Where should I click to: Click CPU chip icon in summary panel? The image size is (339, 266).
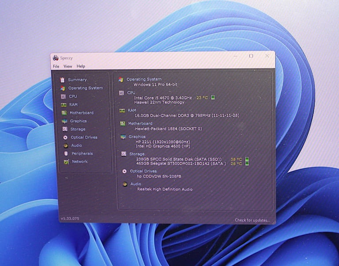click(121, 93)
